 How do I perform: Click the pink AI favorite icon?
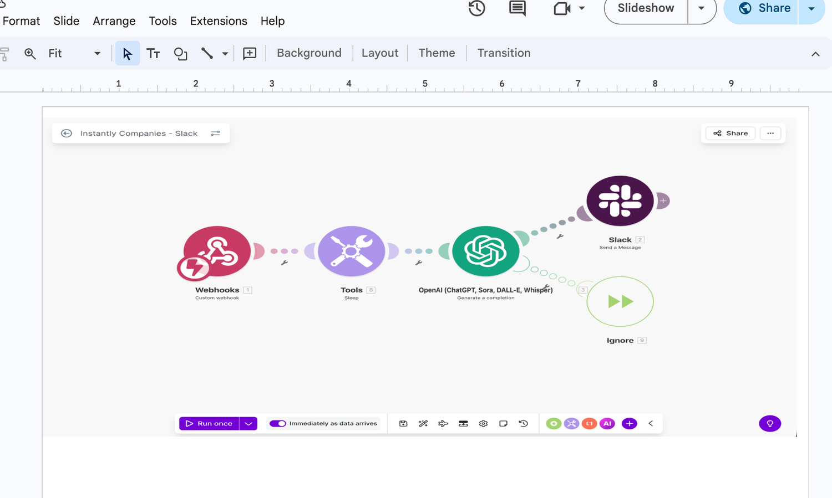click(x=607, y=424)
